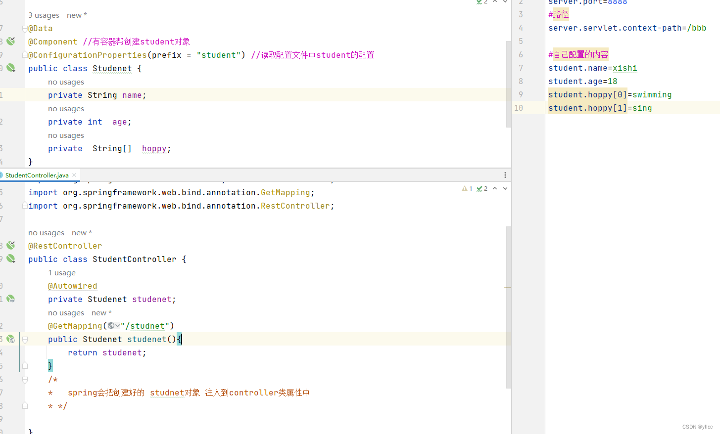Open the editor tab options kebab menu

(x=505, y=174)
